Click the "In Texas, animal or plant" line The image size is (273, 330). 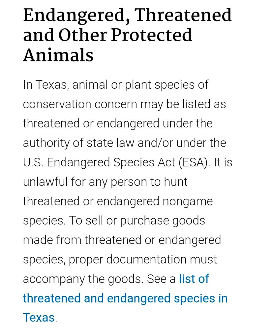(x=115, y=85)
